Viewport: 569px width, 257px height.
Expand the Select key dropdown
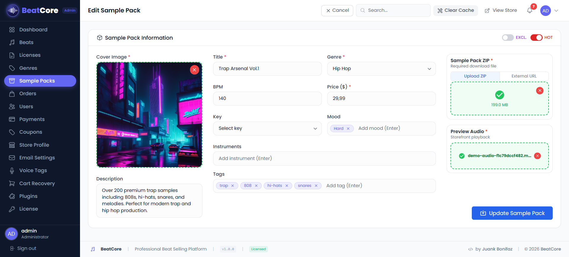(x=267, y=128)
